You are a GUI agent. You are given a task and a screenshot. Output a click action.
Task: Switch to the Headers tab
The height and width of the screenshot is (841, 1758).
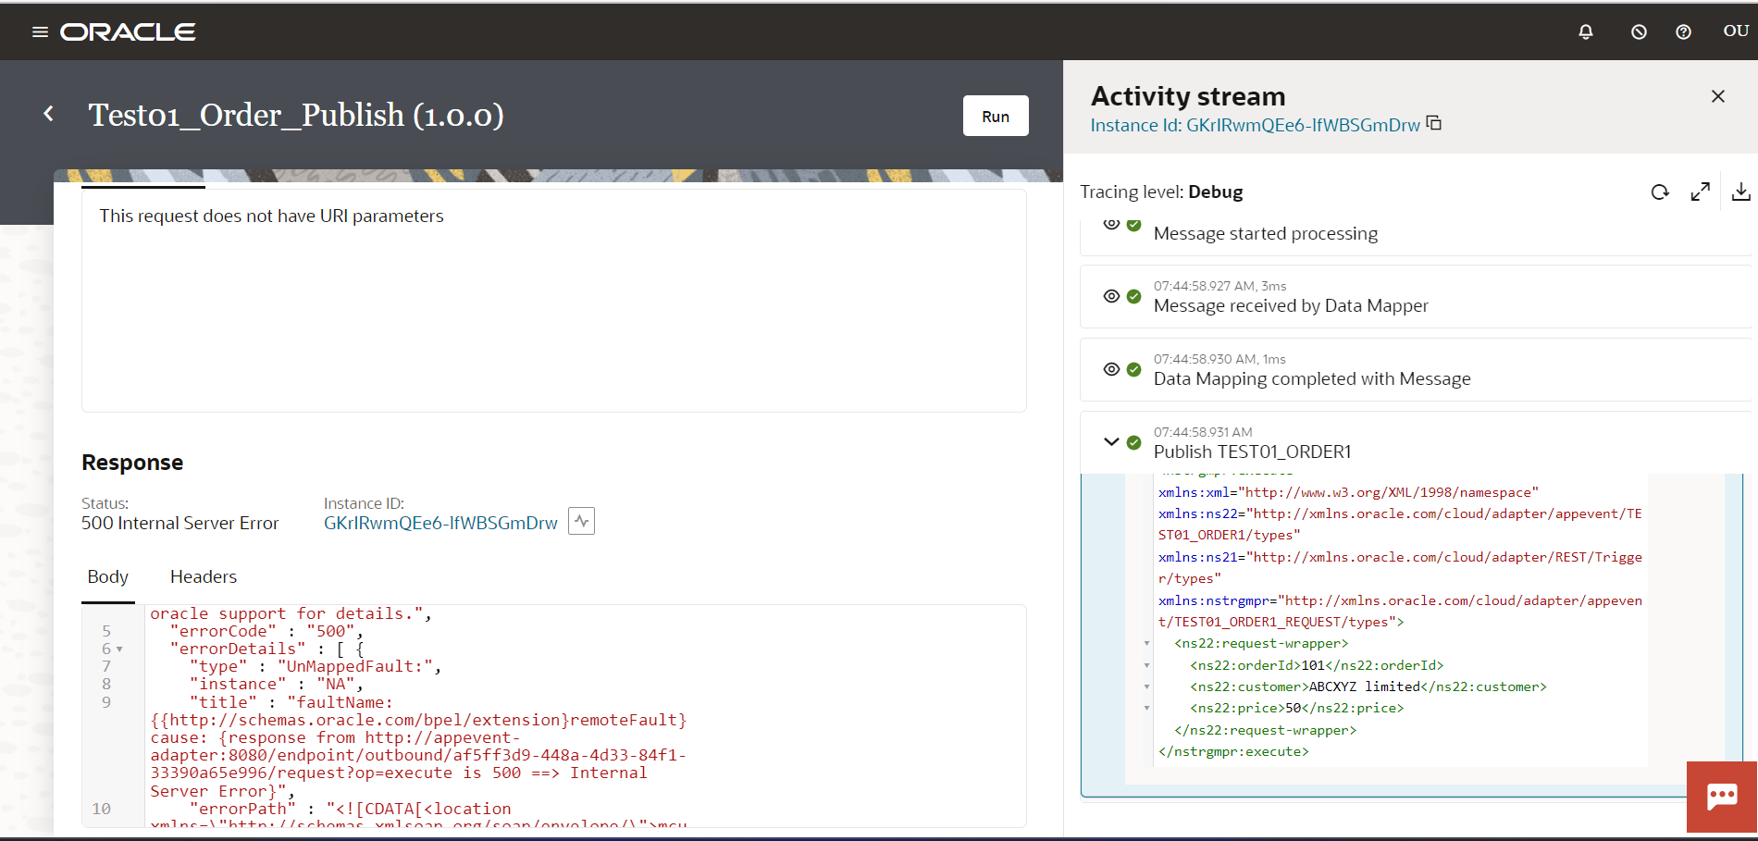tap(204, 576)
